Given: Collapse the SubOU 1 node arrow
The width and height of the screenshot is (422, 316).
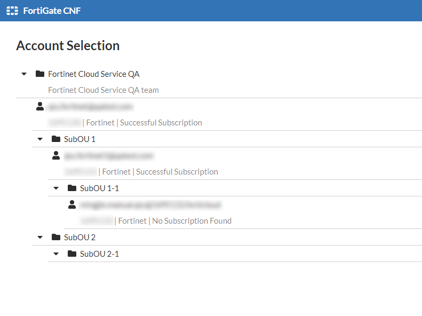Looking at the screenshot, I should [40, 139].
